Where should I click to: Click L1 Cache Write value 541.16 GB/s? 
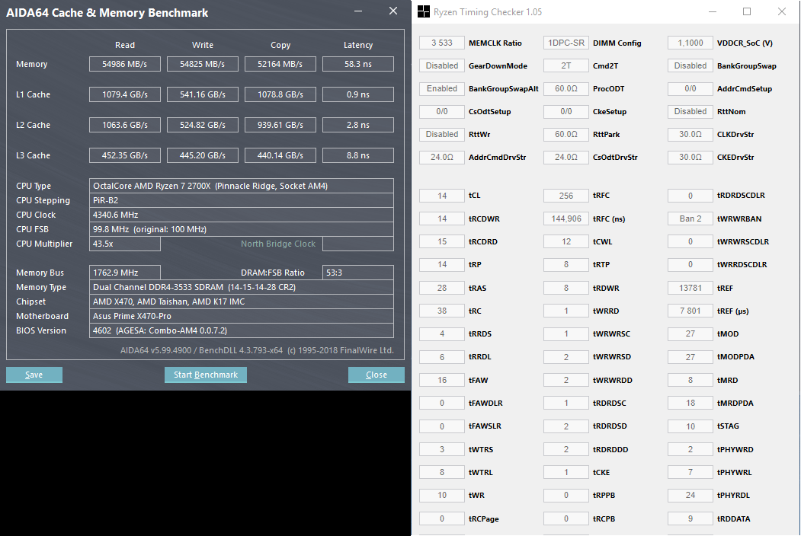(x=202, y=94)
